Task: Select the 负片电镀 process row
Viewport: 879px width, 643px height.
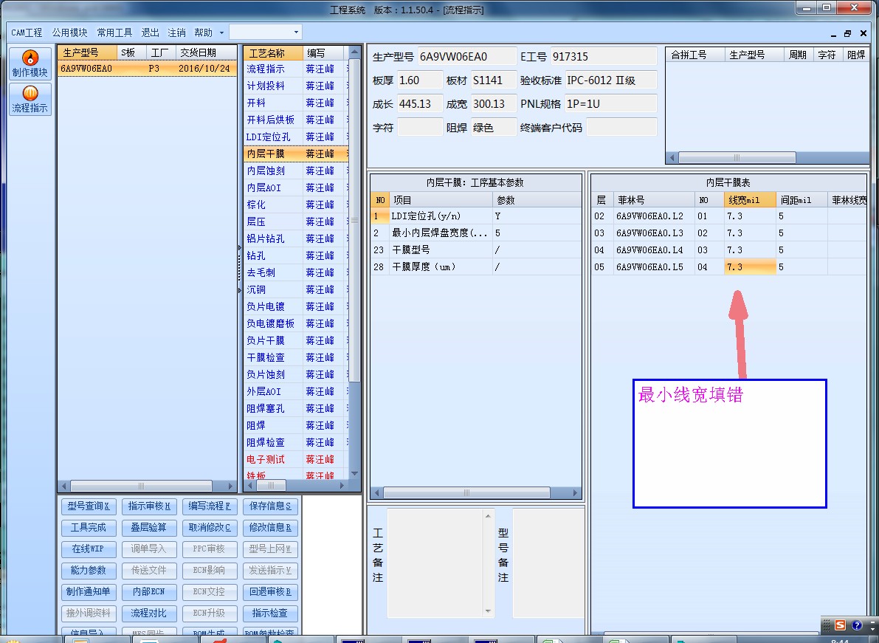Action: pos(296,306)
